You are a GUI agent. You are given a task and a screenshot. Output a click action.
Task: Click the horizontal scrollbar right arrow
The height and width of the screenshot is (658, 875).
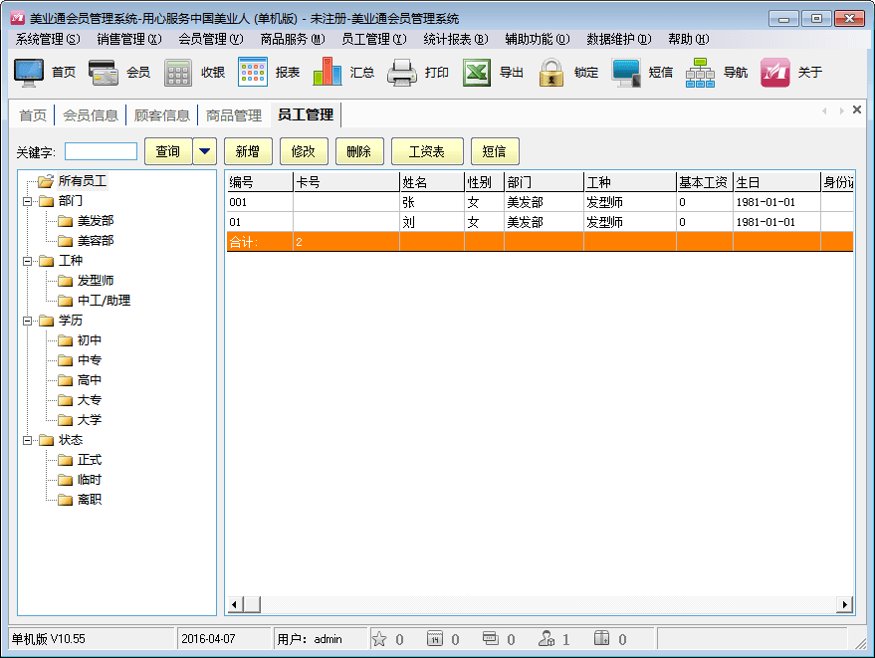[845, 604]
